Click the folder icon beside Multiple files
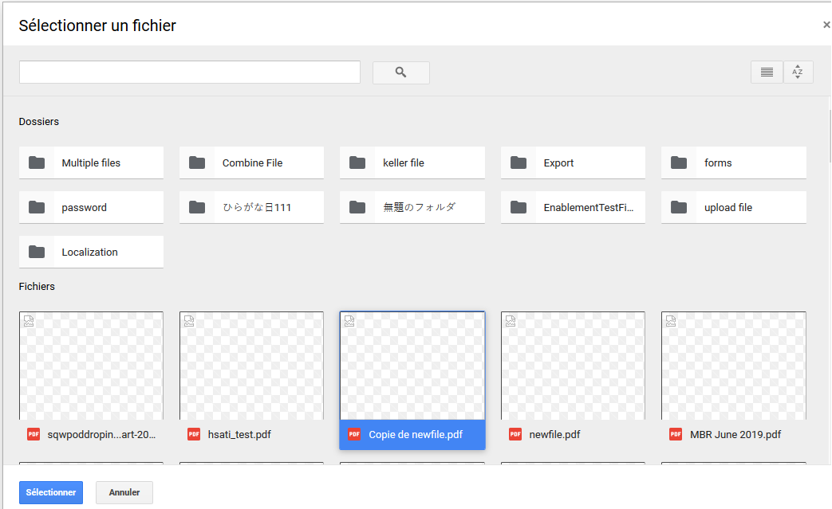This screenshot has width=832, height=509. coord(36,162)
